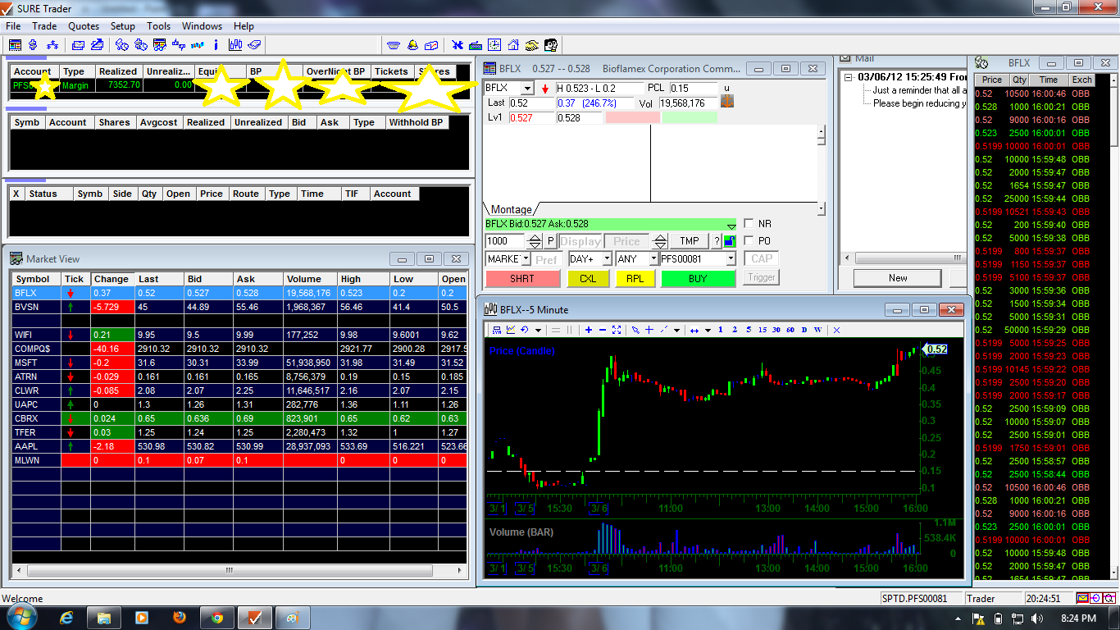
Task: Enable the PO checkbox
Action: 748,241
